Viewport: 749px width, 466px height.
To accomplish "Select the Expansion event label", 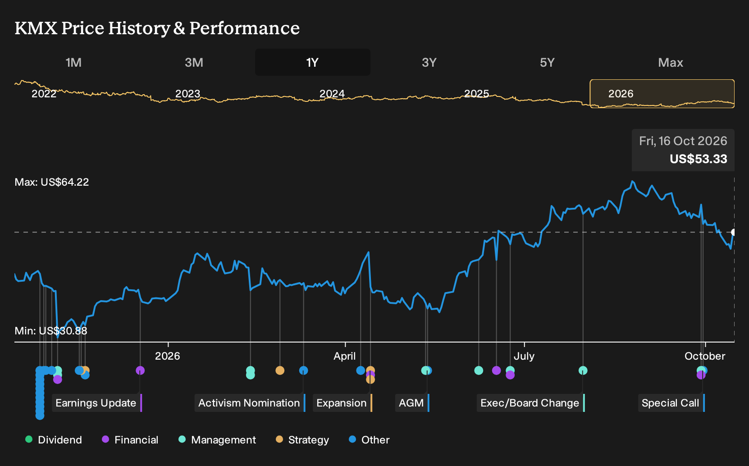I will (343, 403).
